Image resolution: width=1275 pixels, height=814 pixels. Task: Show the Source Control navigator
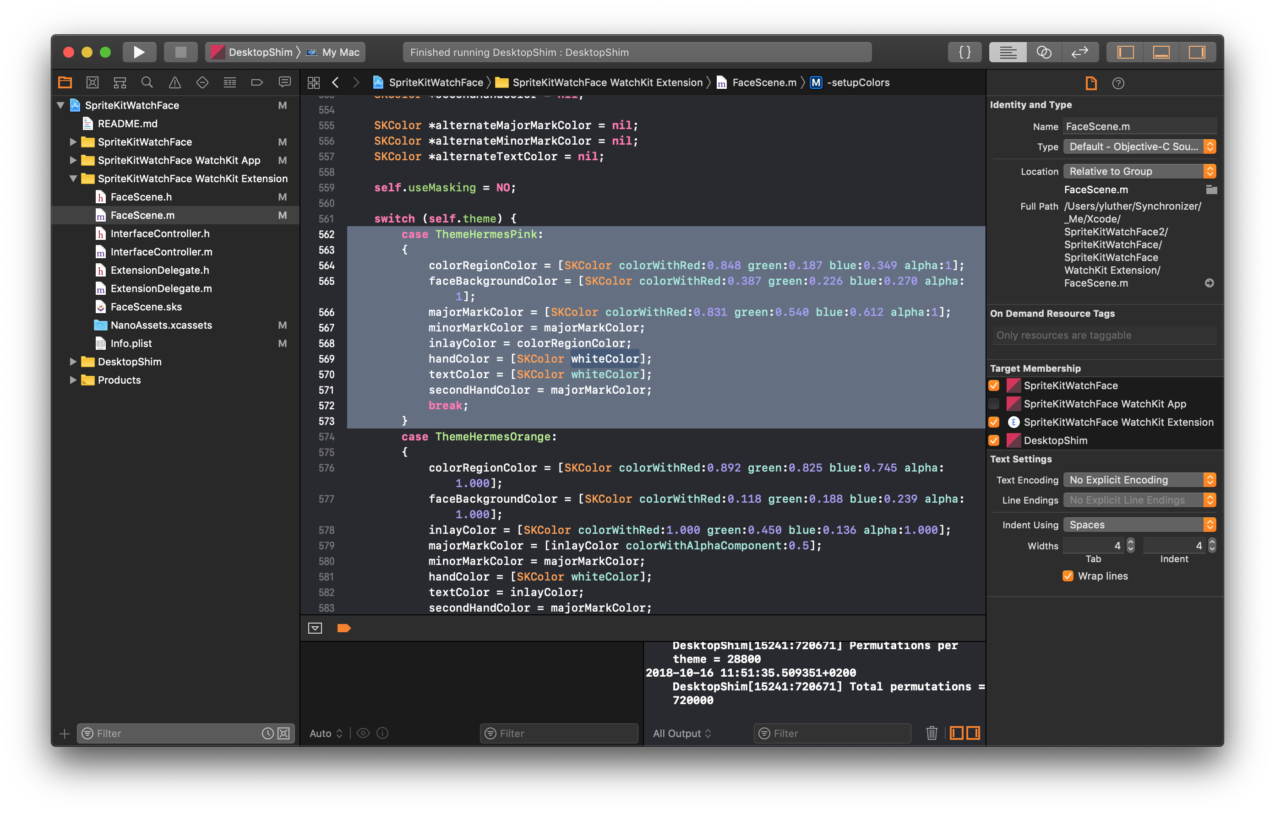click(93, 82)
